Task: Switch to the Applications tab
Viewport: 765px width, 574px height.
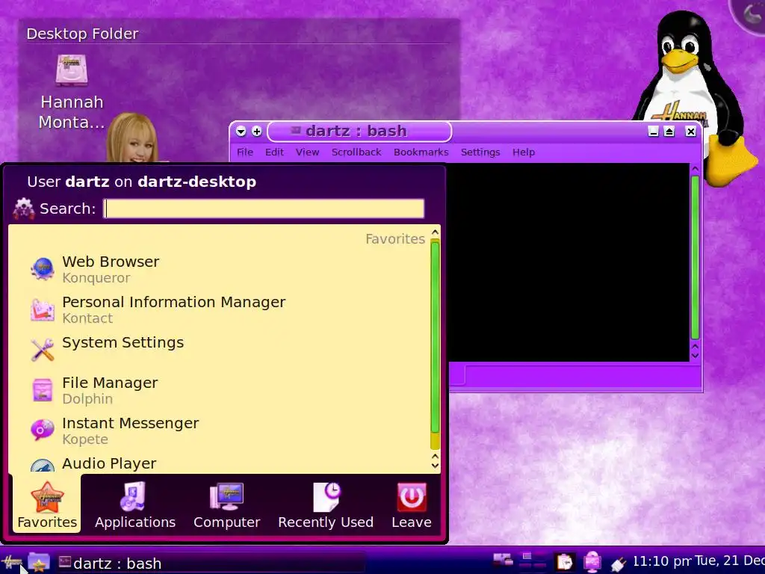Action: coord(135,504)
